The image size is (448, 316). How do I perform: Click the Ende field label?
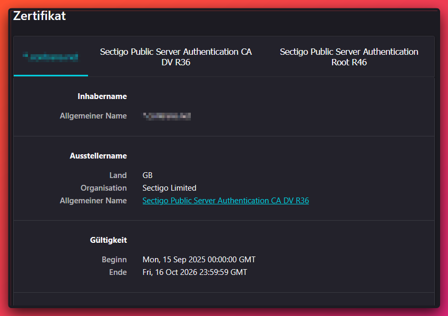click(x=118, y=272)
